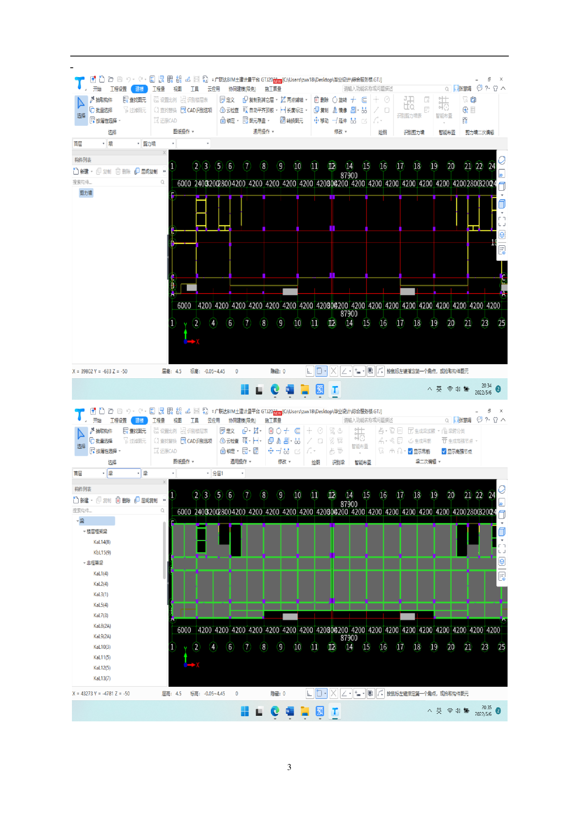The height and width of the screenshot is (820, 579).
Task: Select beam KaL14(8) in the component tree
Action: click(x=102, y=542)
